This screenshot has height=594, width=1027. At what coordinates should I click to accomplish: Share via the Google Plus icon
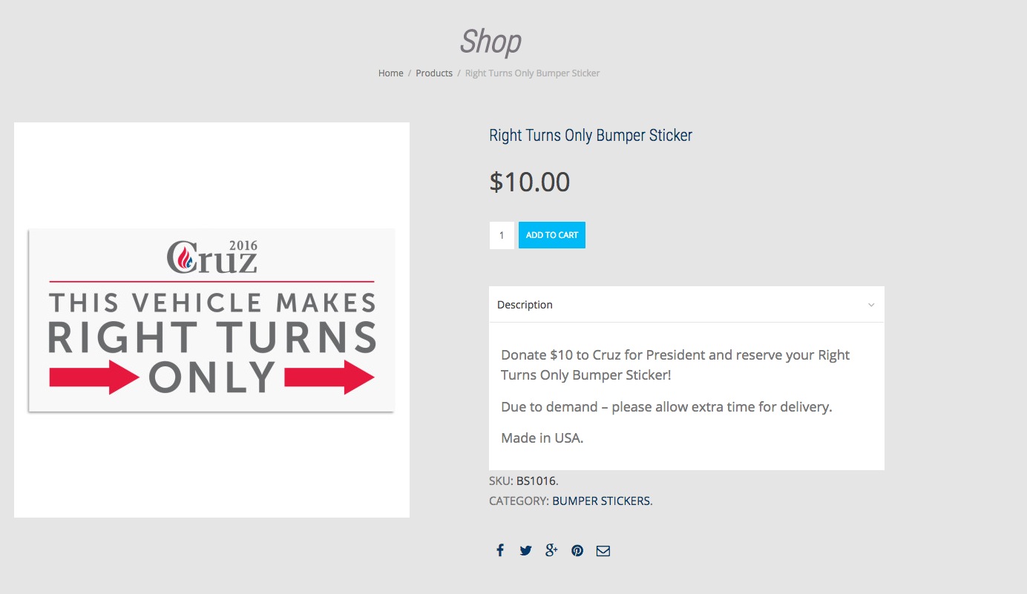[551, 550]
